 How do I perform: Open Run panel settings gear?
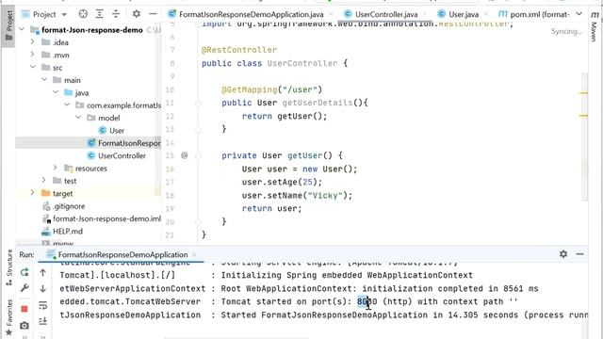[563, 253]
